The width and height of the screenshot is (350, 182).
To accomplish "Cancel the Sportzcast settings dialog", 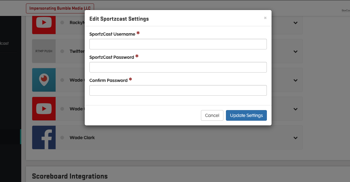I will point(212,115).
